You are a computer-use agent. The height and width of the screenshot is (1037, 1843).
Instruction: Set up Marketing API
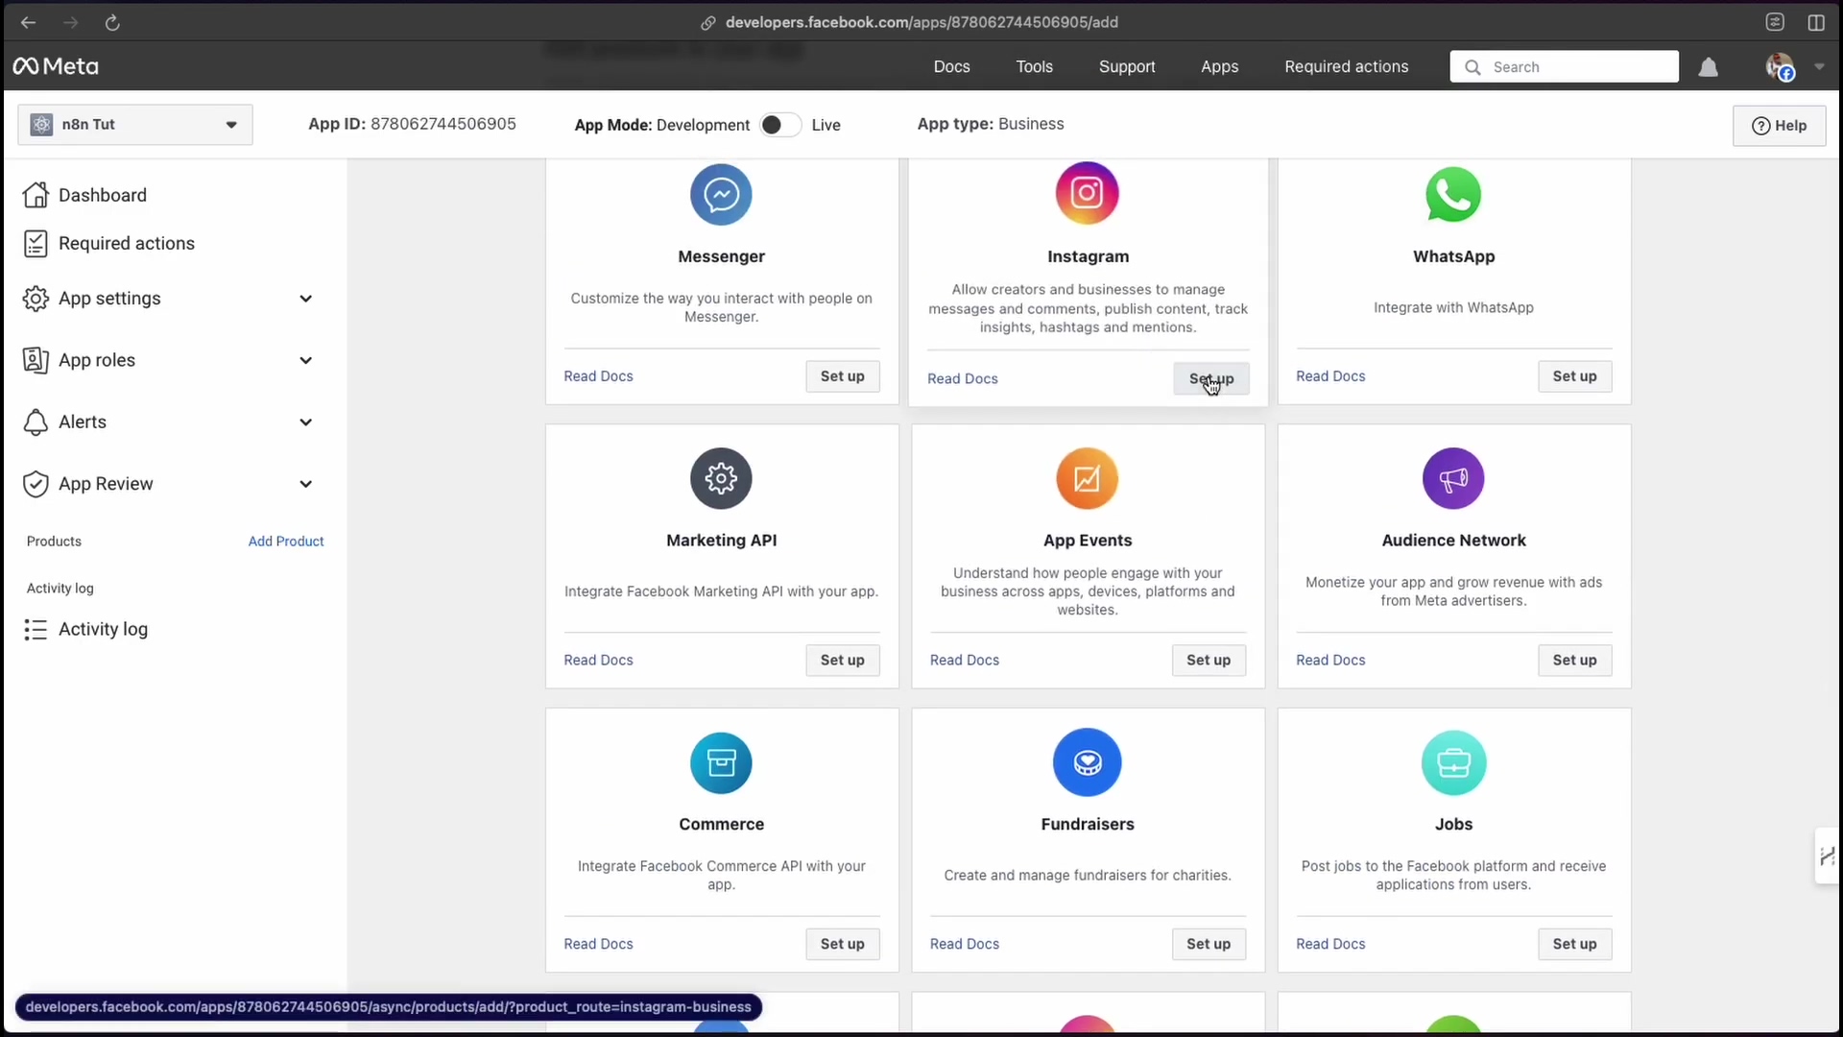[x=842, y=660]
